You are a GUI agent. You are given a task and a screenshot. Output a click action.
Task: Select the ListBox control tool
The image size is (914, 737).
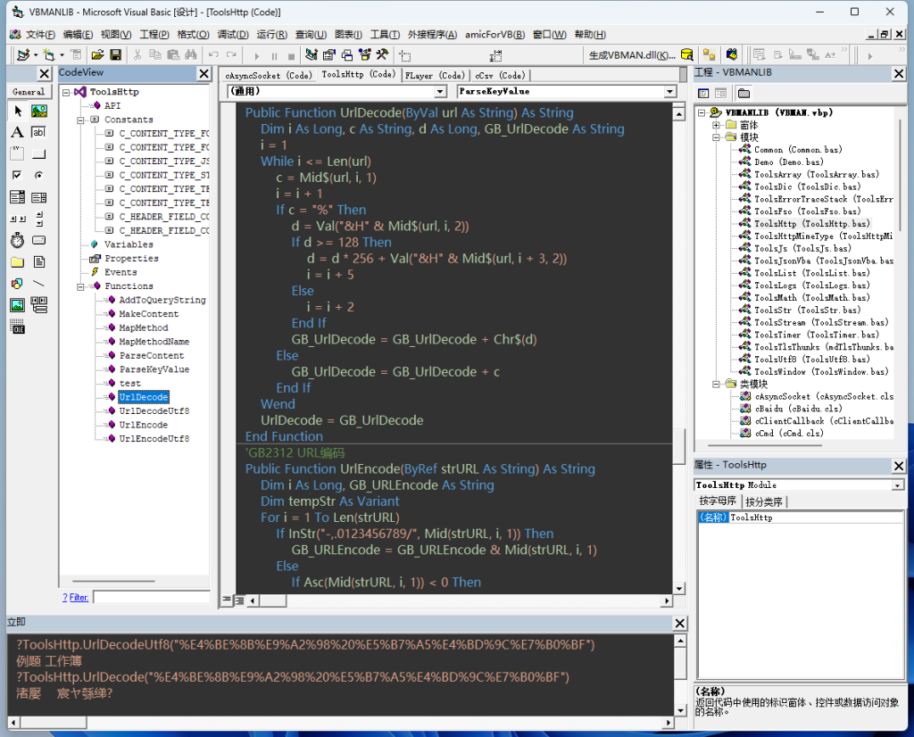pyautogui.click(x=39, y=197)
